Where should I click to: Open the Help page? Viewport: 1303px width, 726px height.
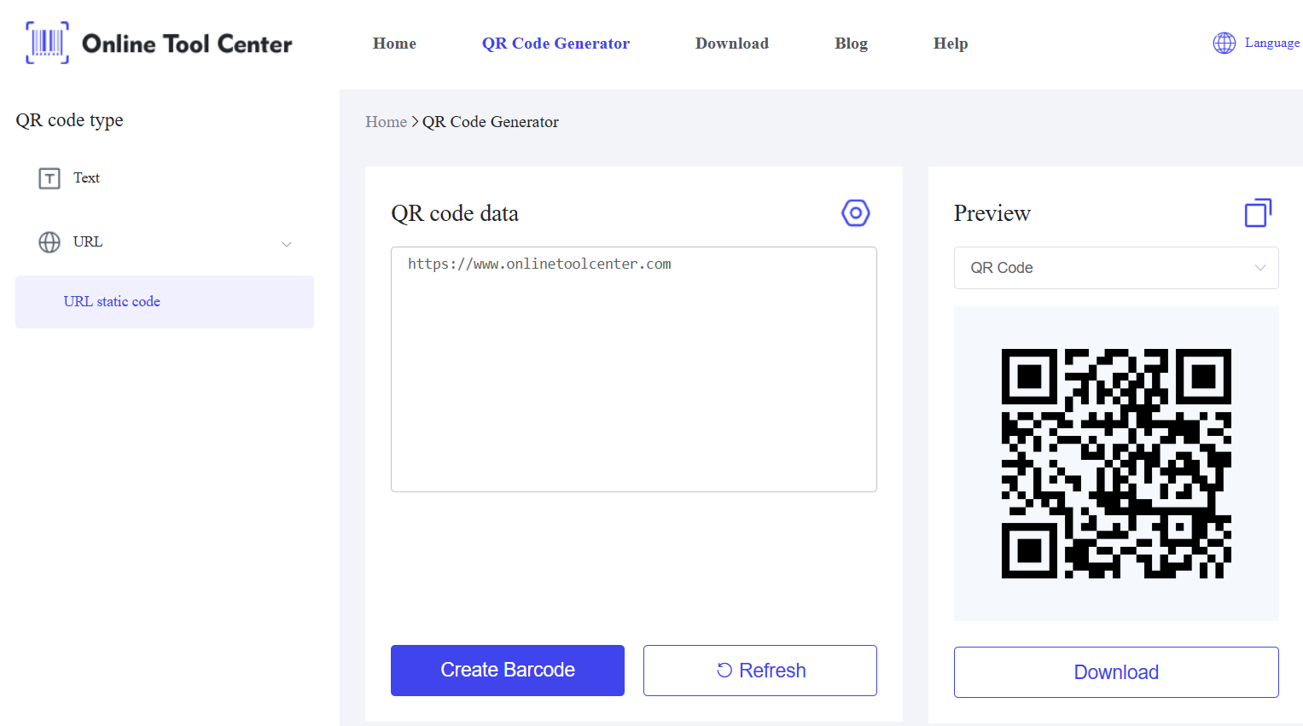point(950,44)
